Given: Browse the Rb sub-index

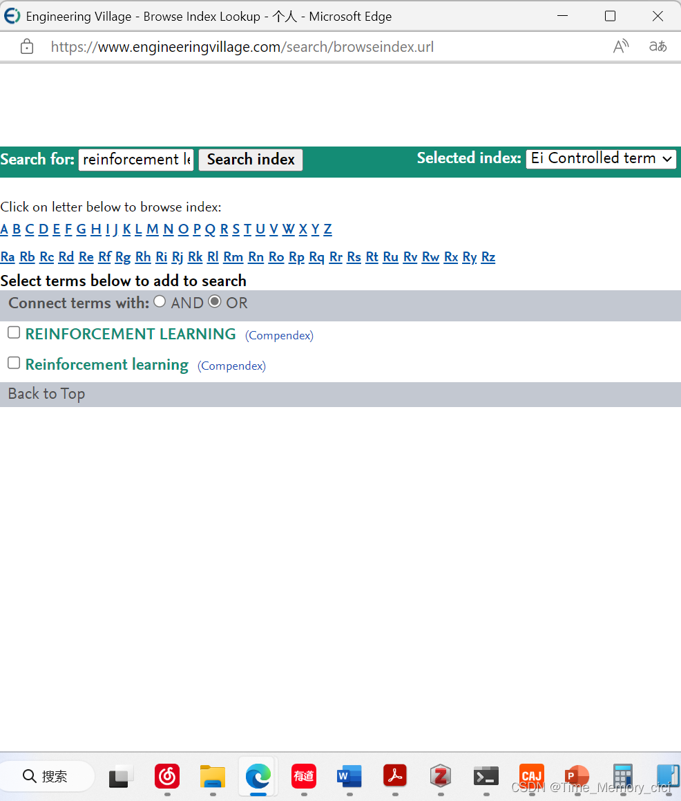Looking at the screenshot, I should click(x=27, y=257).
